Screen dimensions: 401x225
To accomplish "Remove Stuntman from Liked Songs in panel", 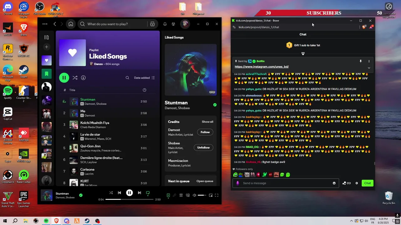I will coord(215,105).
